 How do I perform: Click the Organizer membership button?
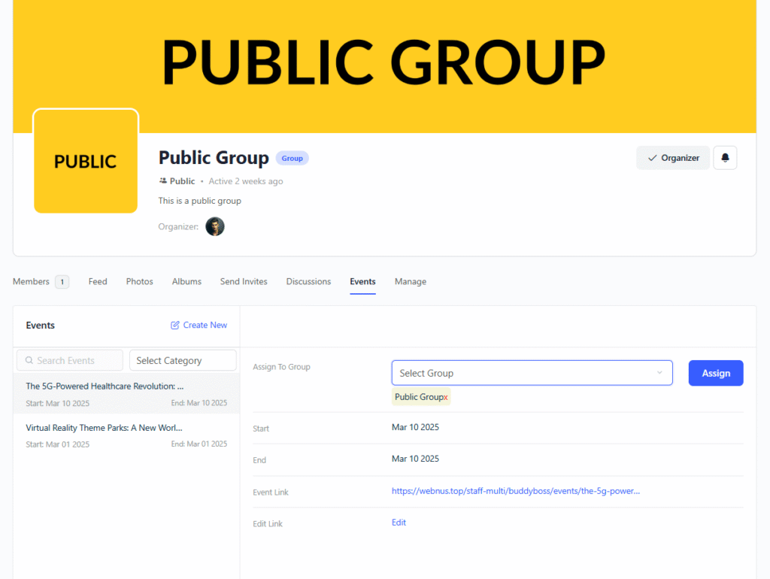(x=672, y=158)
